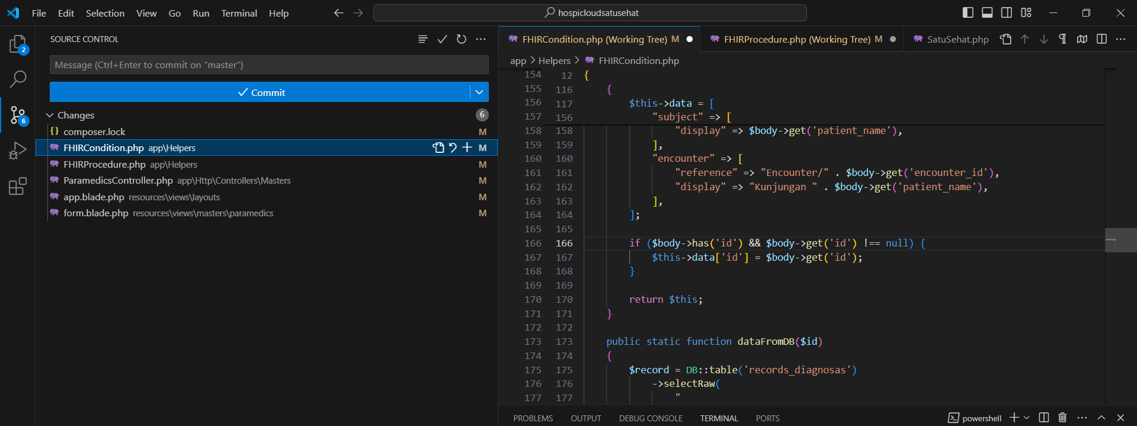Toggle primary side bar visibility
The image size is (1137, 426).
point(968,12)
